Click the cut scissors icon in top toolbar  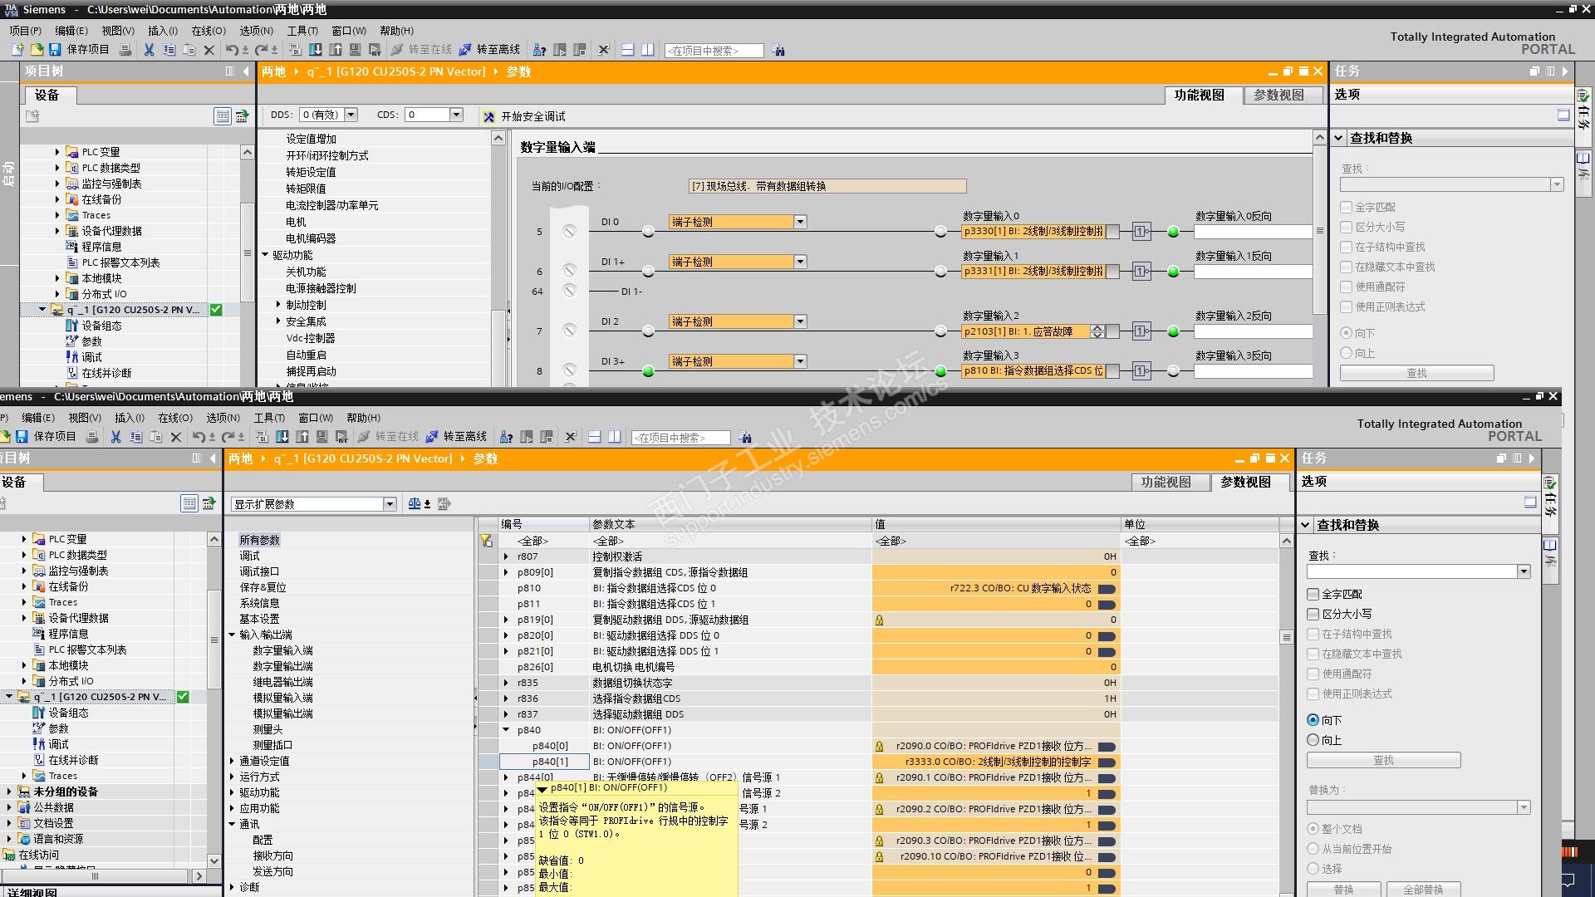149,50
